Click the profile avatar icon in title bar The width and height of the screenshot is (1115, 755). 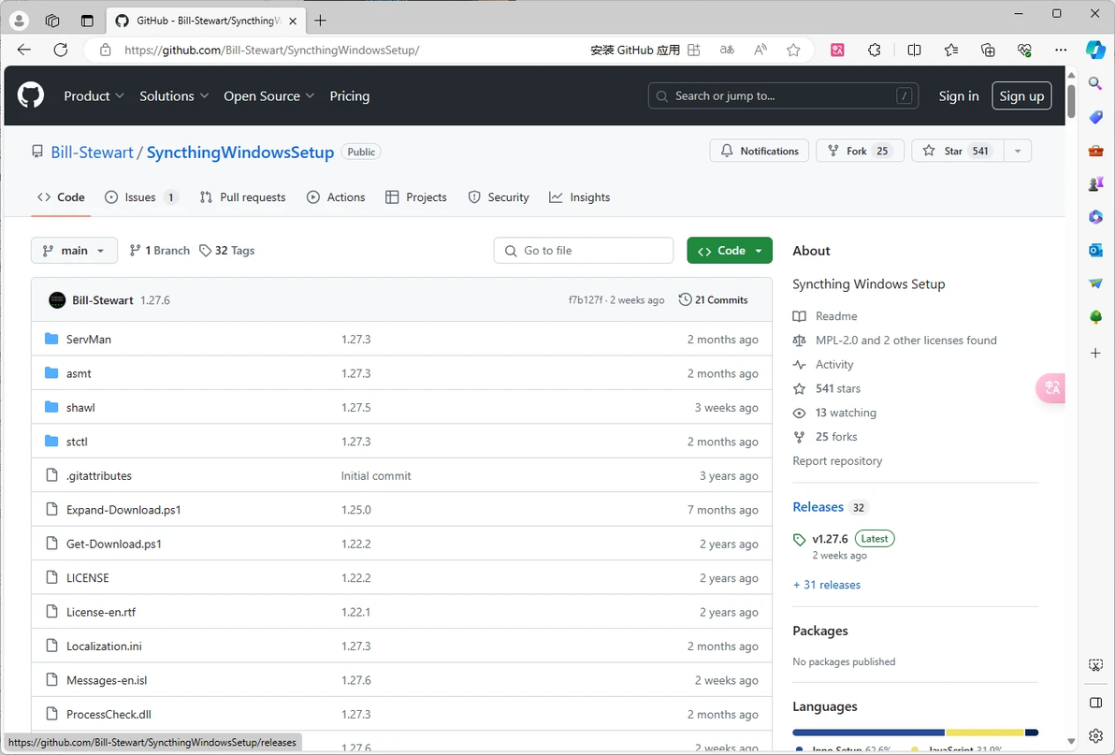tap(20, 21)
